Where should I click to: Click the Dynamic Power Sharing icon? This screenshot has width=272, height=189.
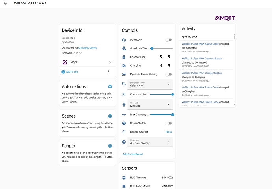pos(124,74)
